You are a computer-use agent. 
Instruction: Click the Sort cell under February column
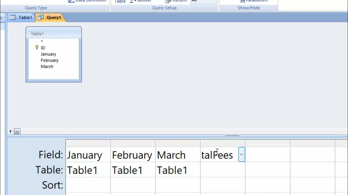[x=133, y=185]
